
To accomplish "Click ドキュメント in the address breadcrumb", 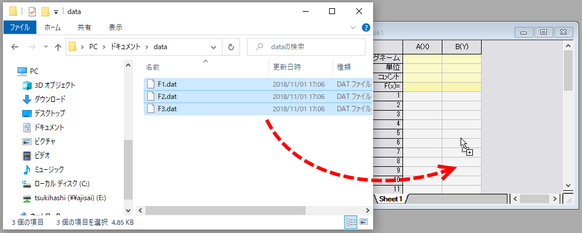I will click(126, 47).
